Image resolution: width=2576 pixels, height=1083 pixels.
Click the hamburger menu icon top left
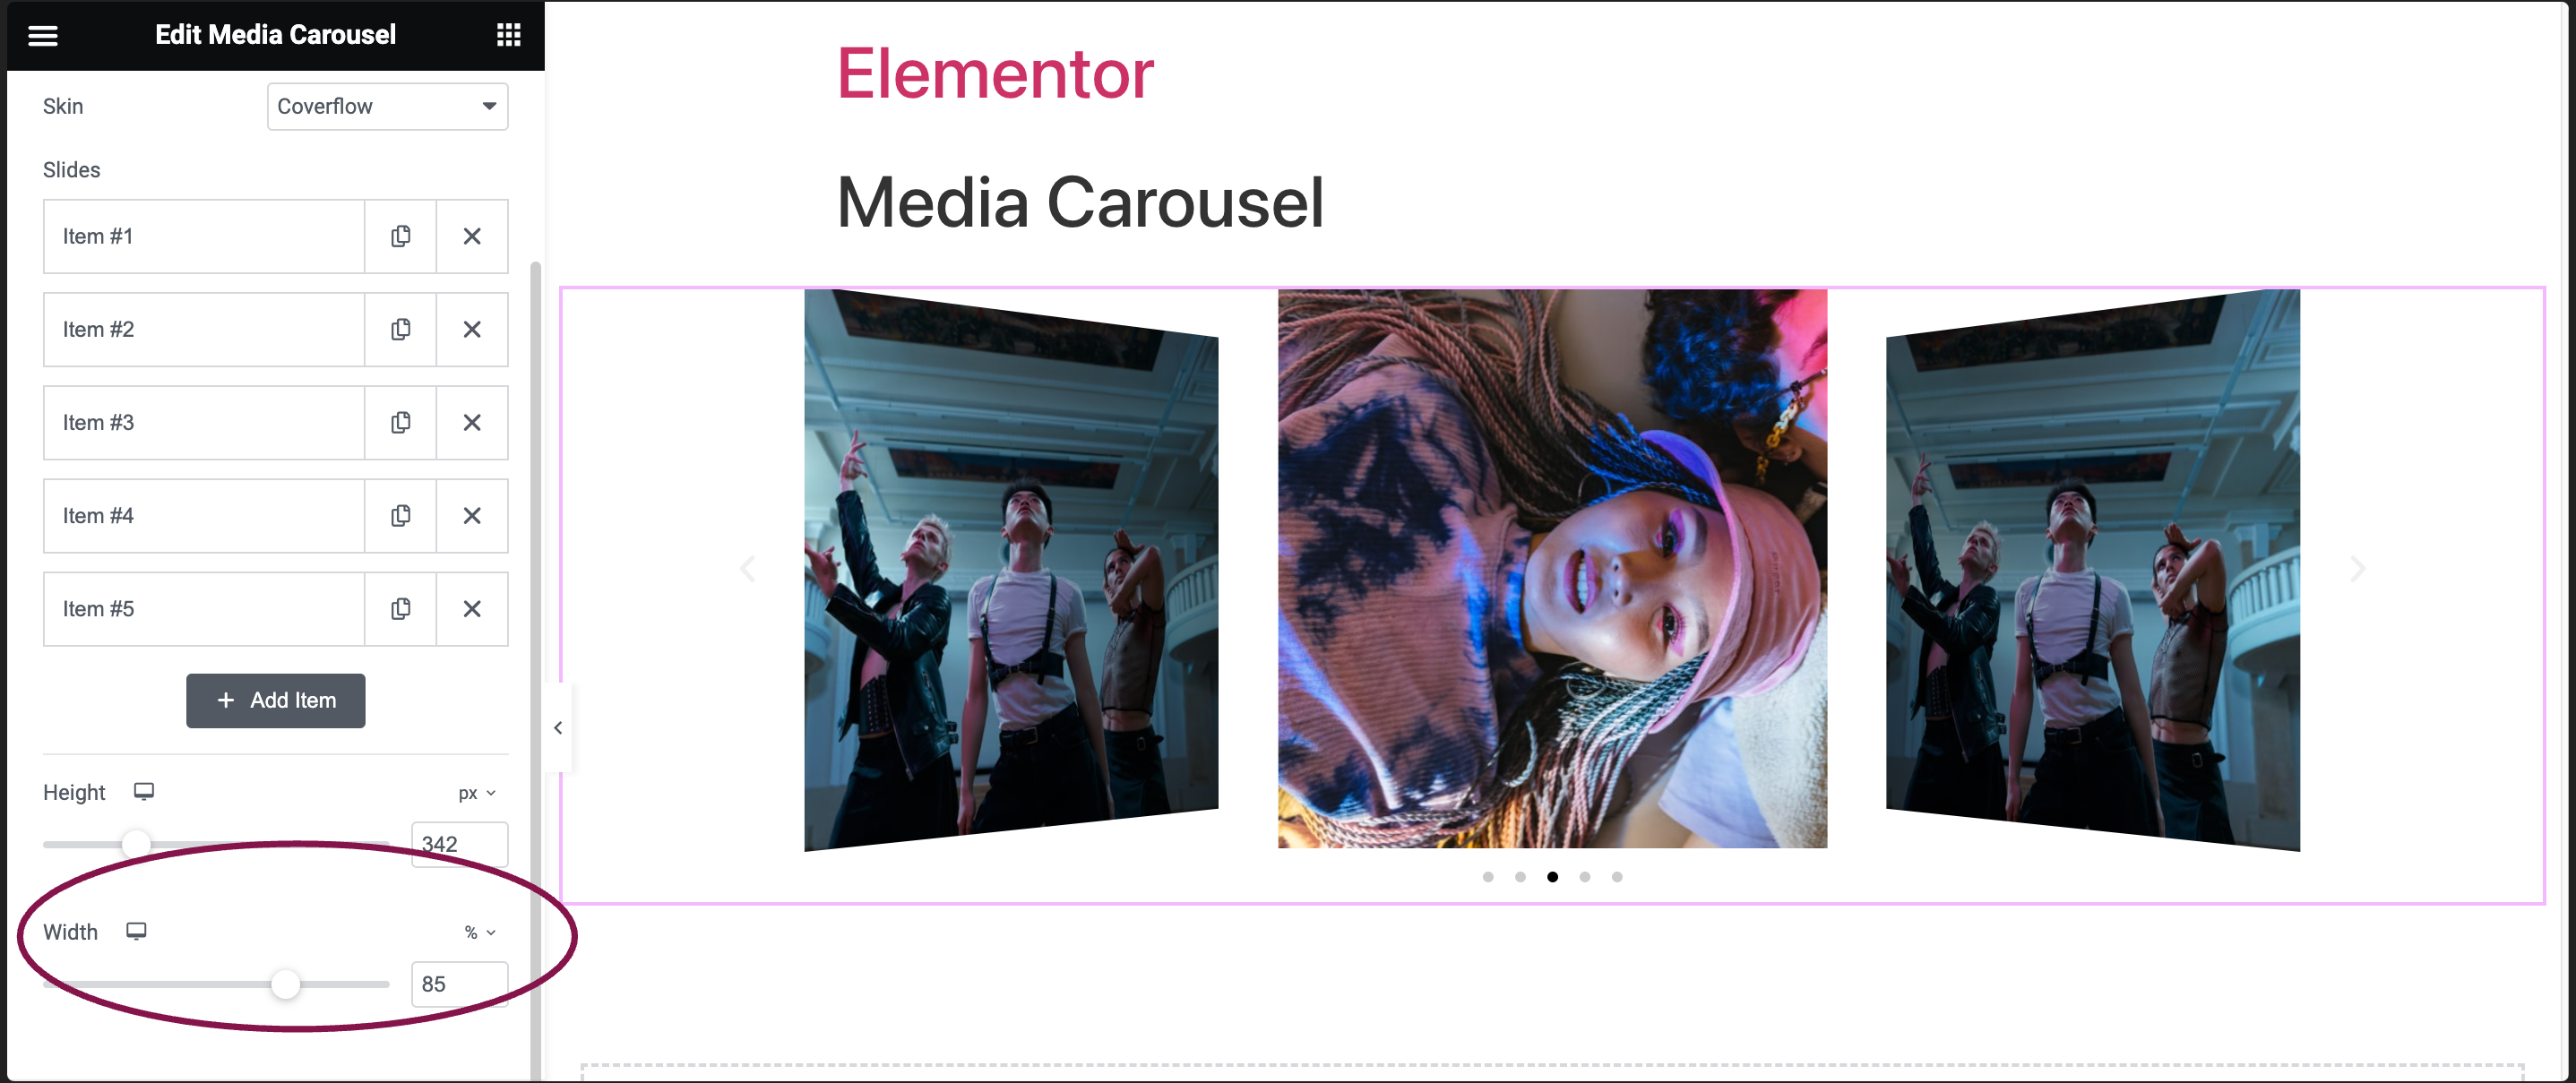point(45,30)
